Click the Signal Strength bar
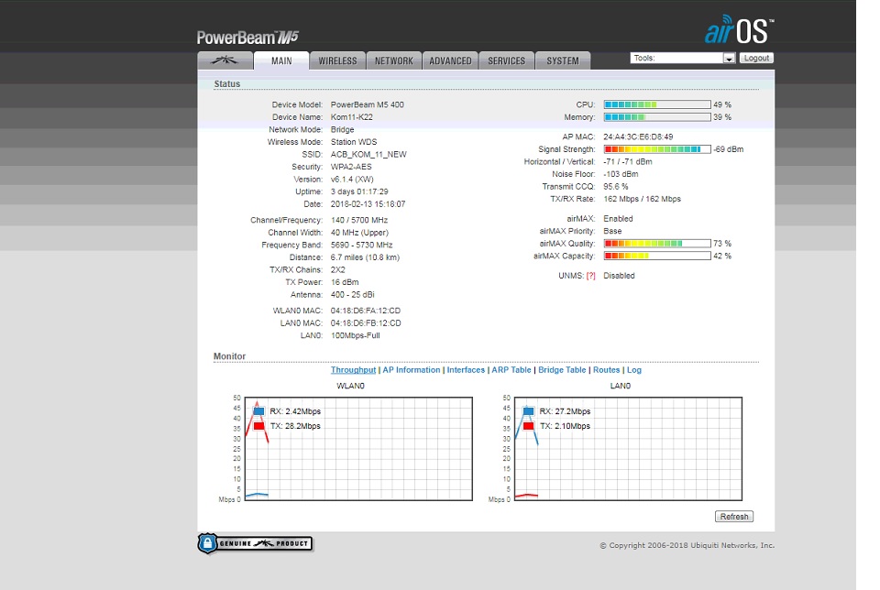The image size is (880, 590). pos(657,149)
